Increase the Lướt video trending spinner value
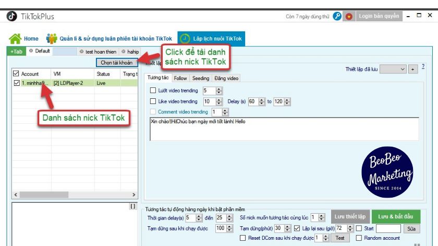 coord(219,89)
